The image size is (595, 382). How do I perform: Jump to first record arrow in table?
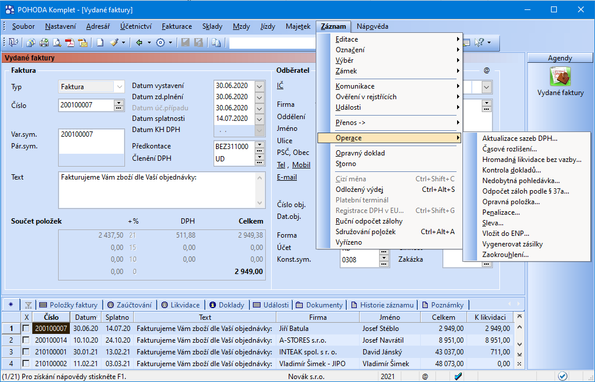coord(519,316)
